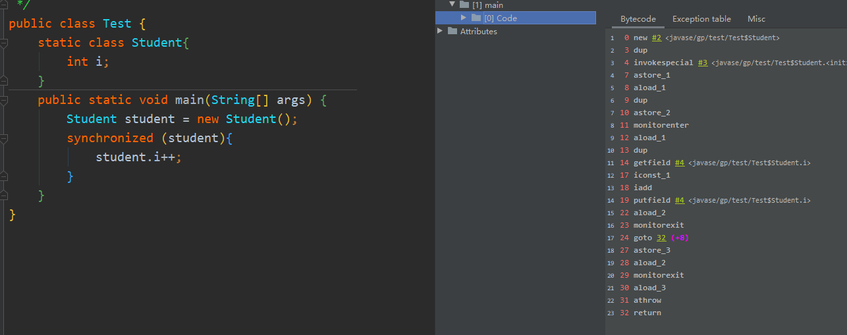Expand the Attributes tree node arrow
Screen dimensions: 847x335
(441, 31)
